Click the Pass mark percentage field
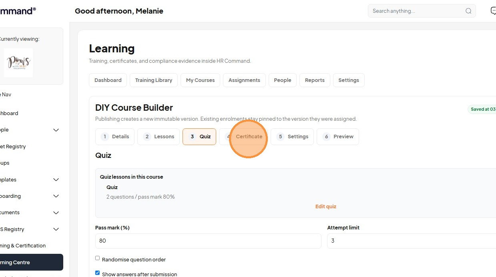496x277 pixels. [208, 241]
